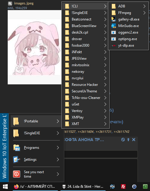
Task: Expand the Beatconnect submenu arrow
Action: tap(105, 19)
